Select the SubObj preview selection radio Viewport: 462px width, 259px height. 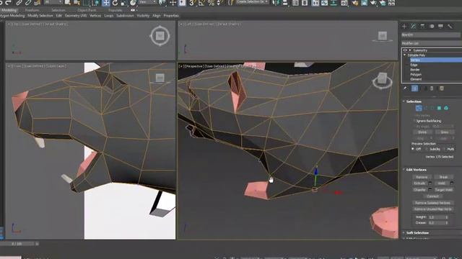pos(427,149)
